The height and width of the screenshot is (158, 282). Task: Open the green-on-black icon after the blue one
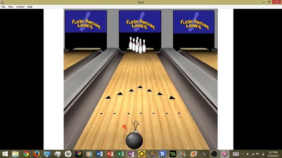tap(173, 154)
